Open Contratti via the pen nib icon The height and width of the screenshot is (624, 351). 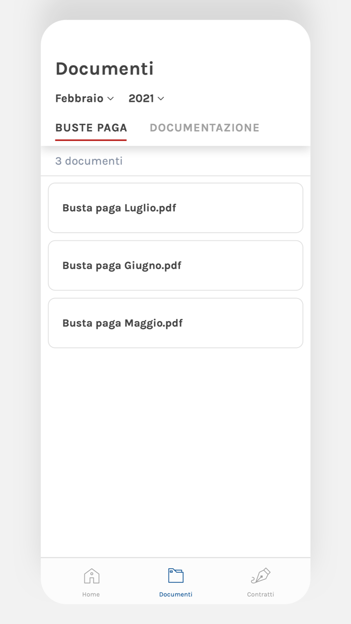tap(260, 576)
